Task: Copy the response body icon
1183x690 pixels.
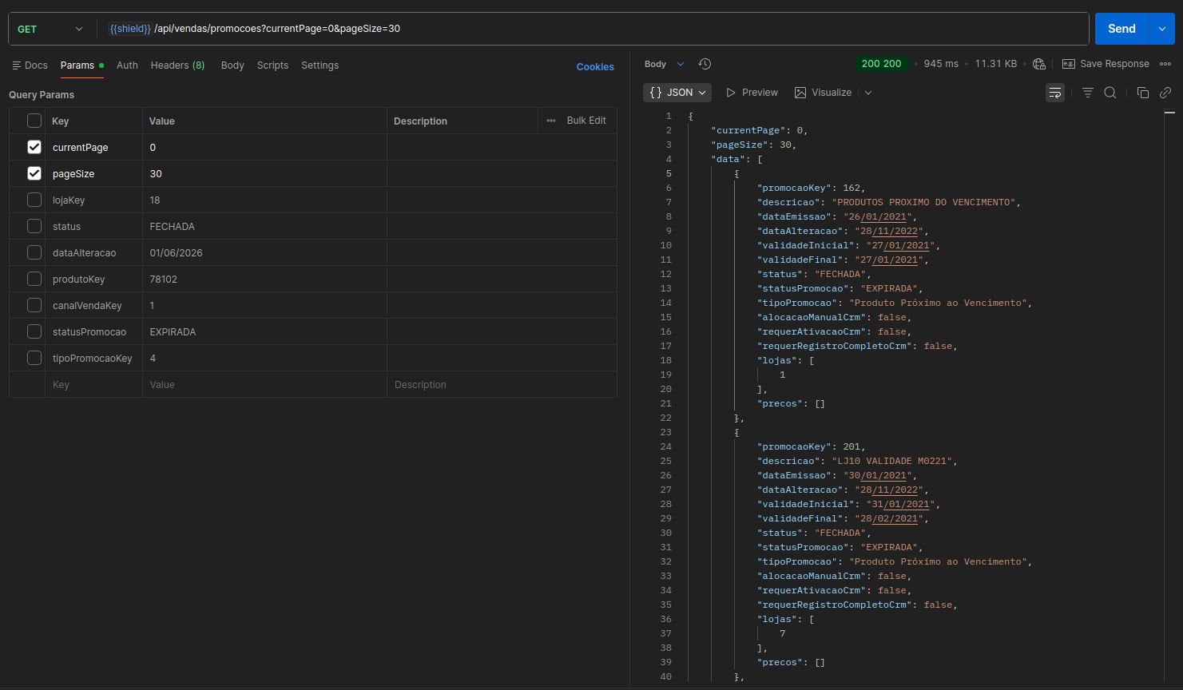Action: point(1143,93)
